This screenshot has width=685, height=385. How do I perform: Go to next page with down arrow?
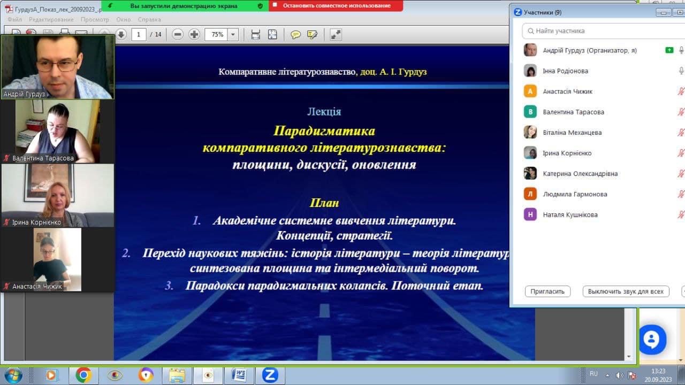click(x=121, y=35)
